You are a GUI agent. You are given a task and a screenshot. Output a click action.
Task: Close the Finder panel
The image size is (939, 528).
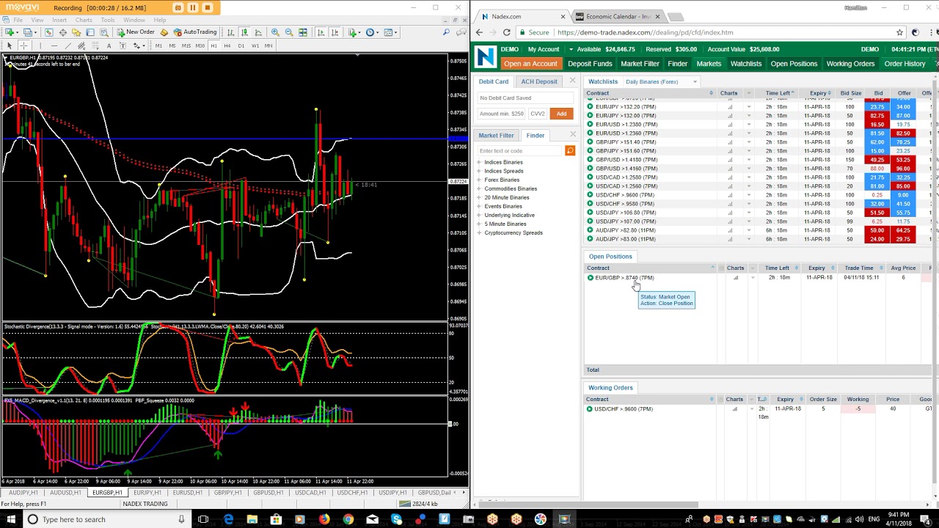[572, 135]
